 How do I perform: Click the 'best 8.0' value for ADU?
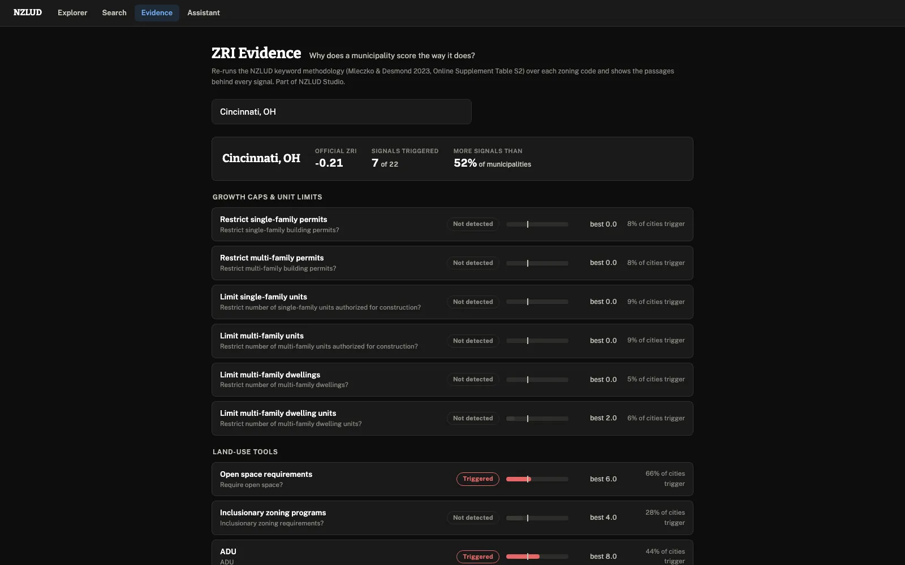tap(603, 557)
